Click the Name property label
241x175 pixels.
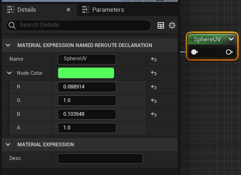click(x=16, y=59)
